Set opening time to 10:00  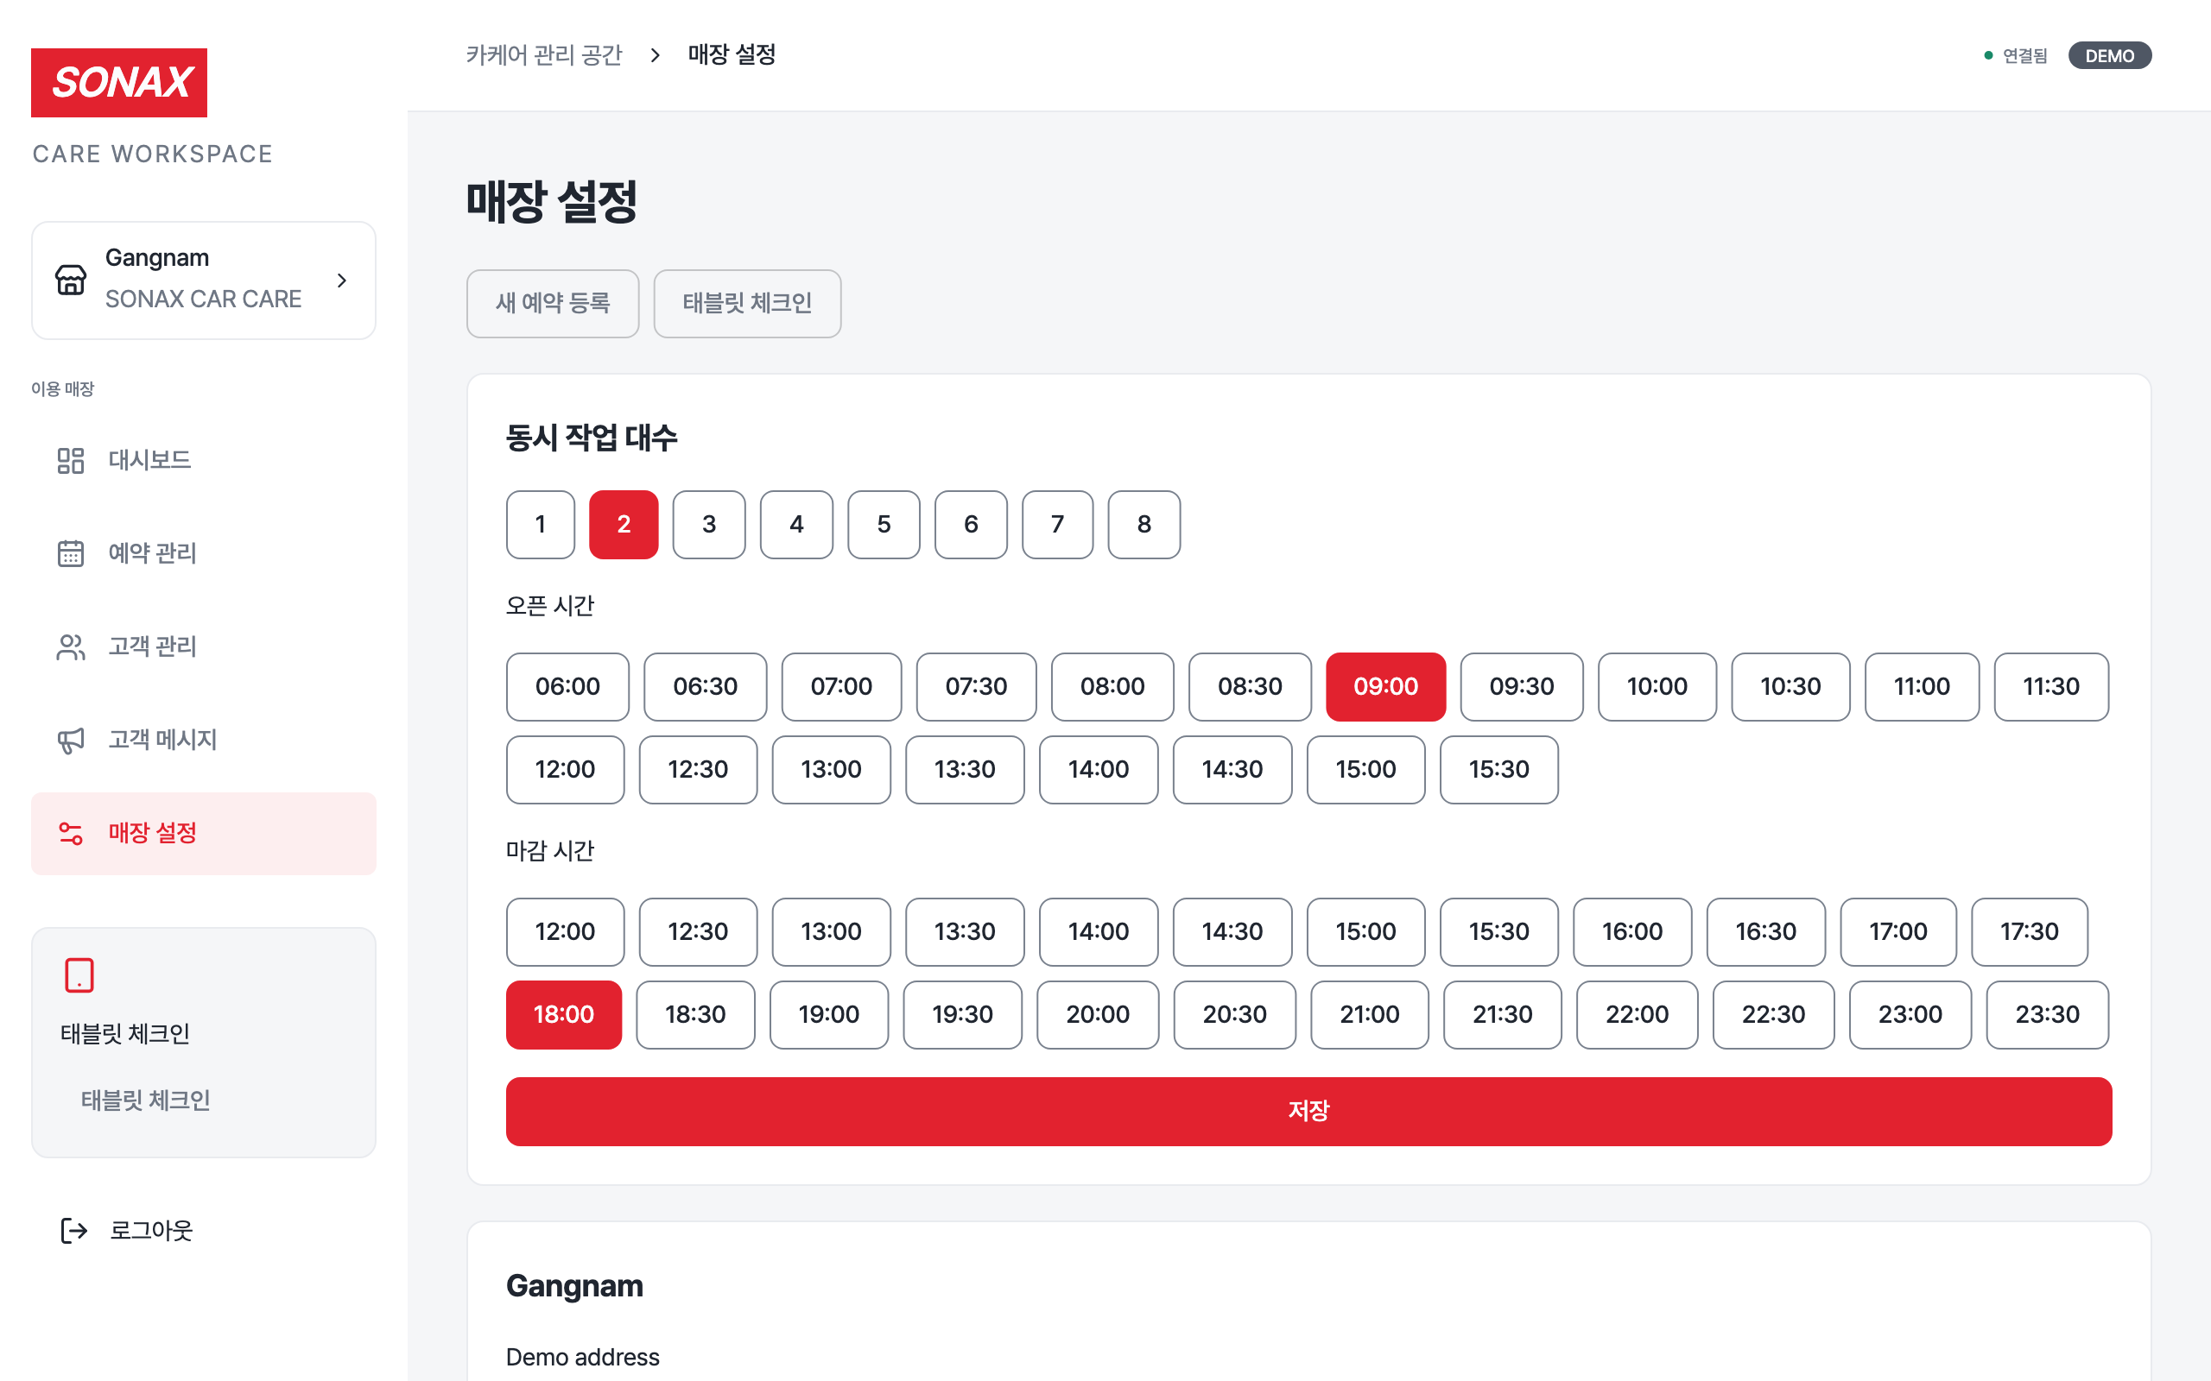pos(1657,687)
